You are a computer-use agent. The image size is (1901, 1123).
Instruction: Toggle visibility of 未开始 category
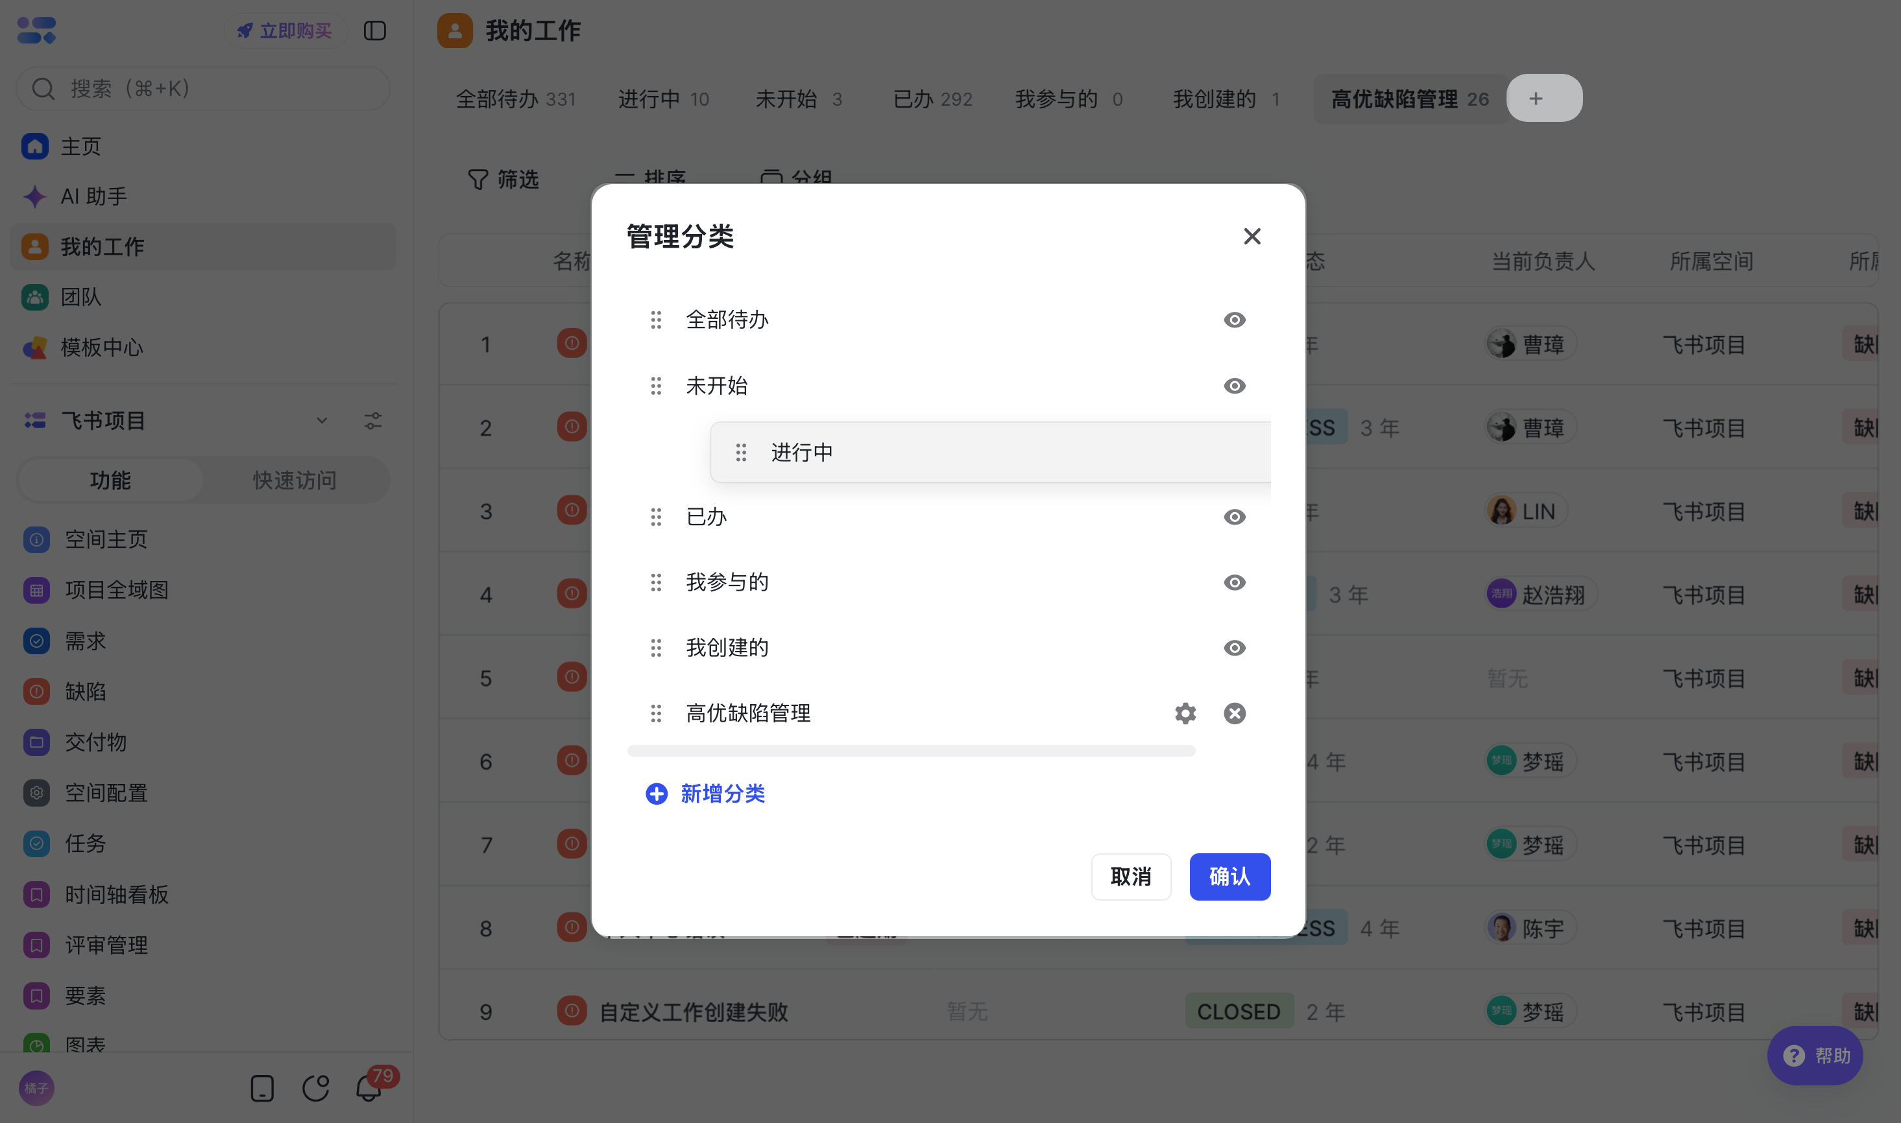tap(1234, 386)
